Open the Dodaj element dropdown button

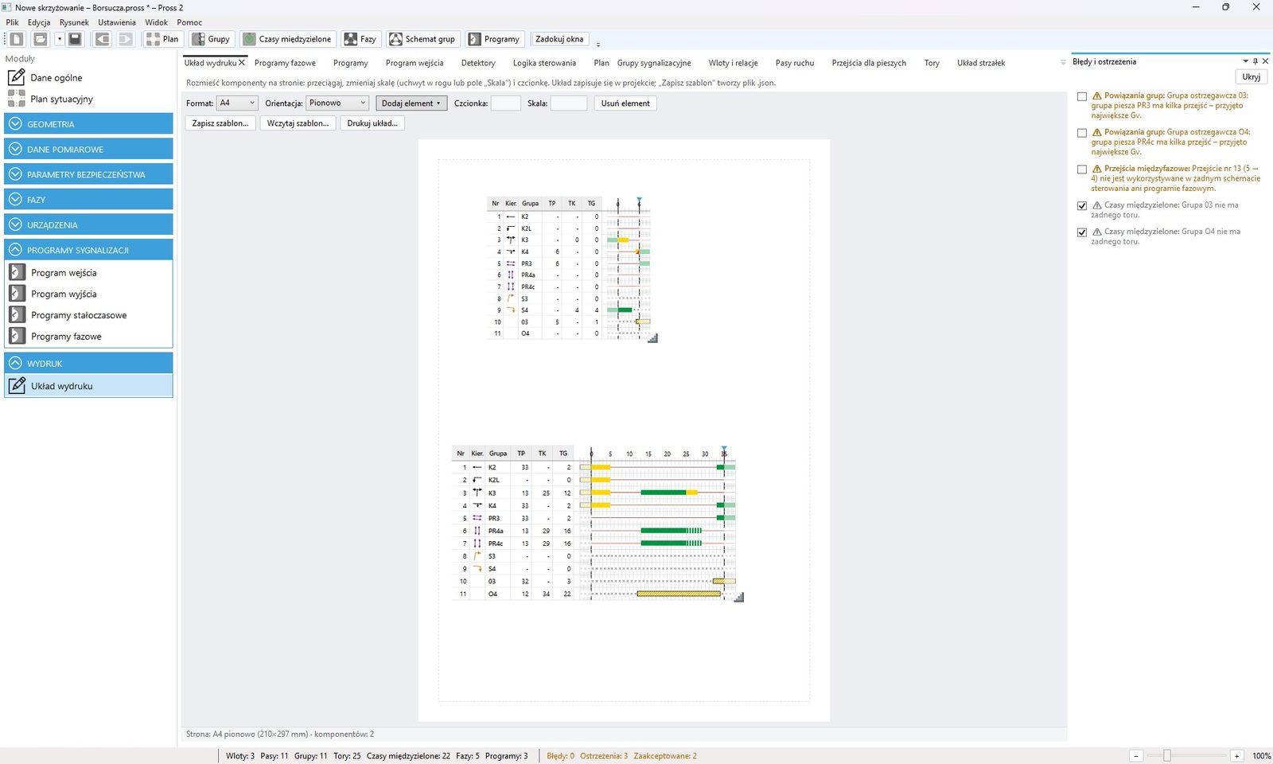pyautogui.click(x=411, y=103)
